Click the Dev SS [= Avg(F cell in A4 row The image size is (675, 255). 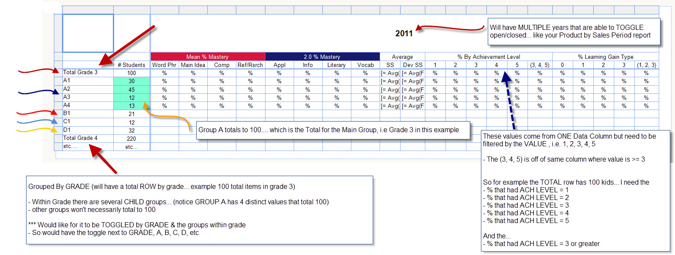pos(413,106)
